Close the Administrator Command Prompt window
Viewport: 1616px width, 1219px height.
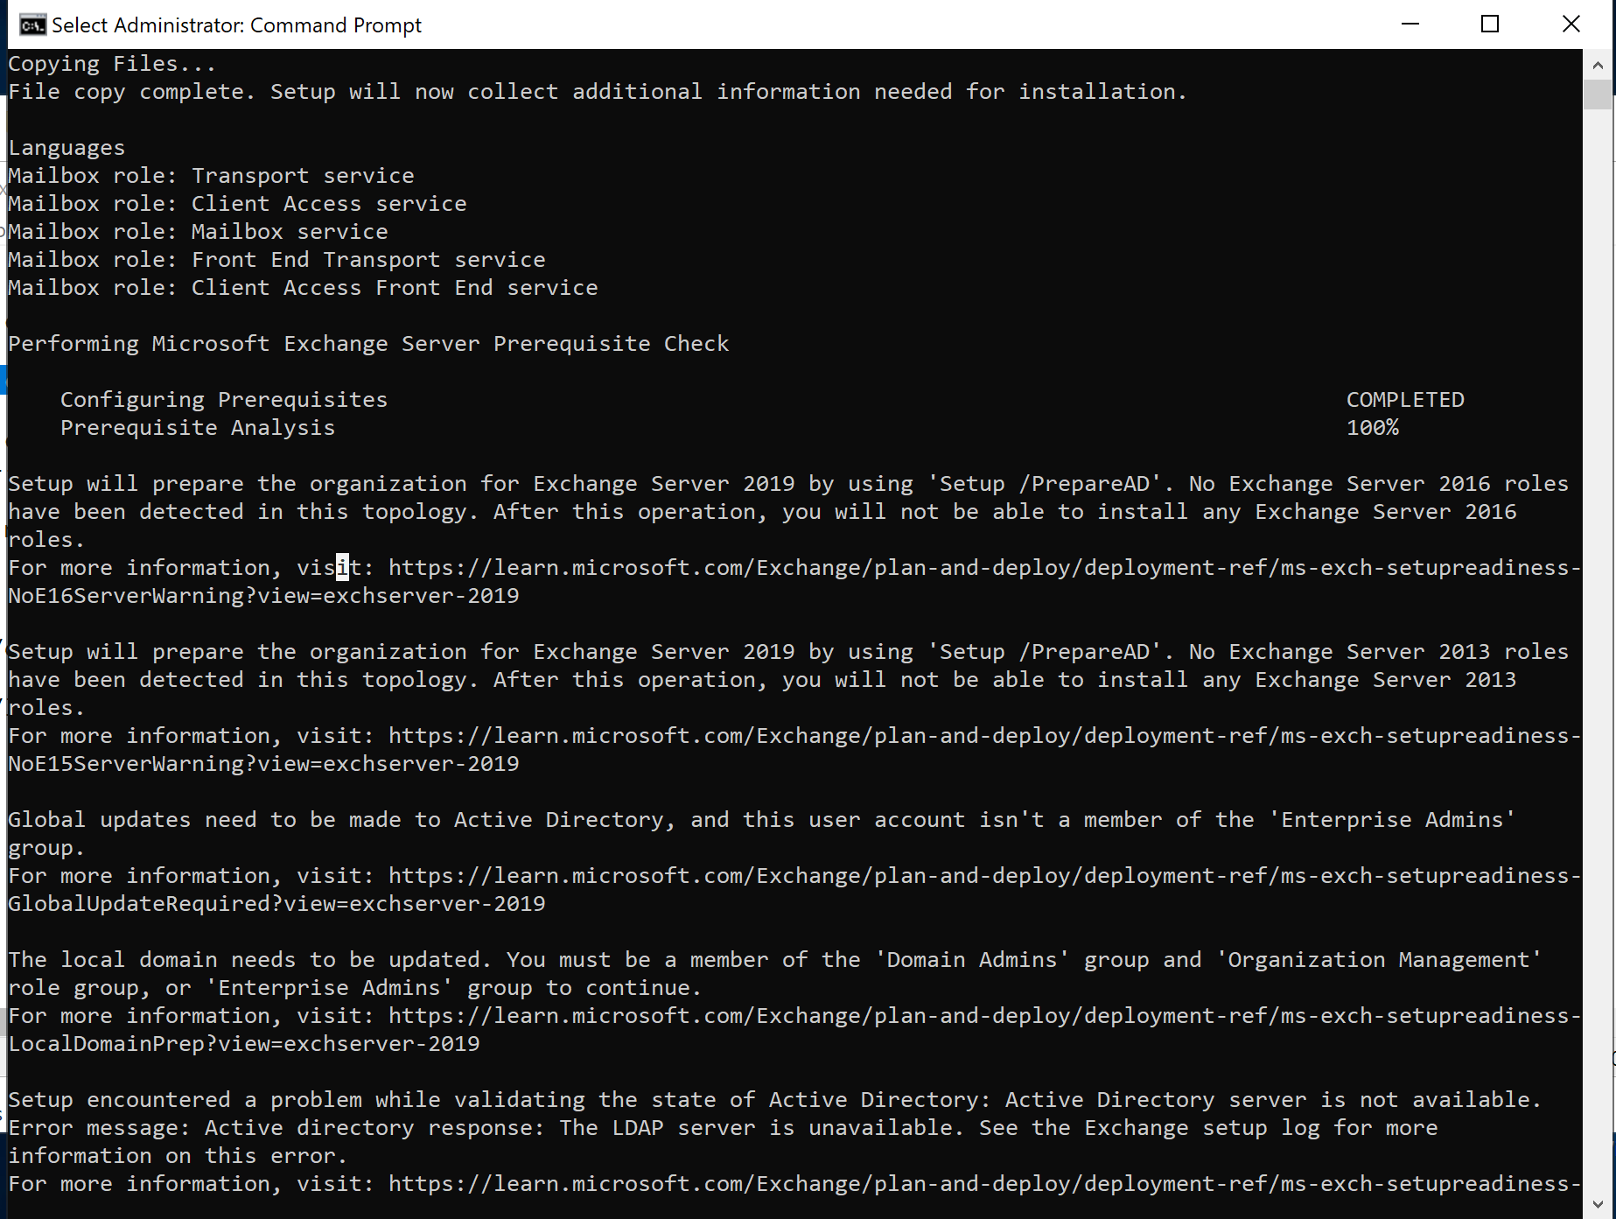point(1571,24)
